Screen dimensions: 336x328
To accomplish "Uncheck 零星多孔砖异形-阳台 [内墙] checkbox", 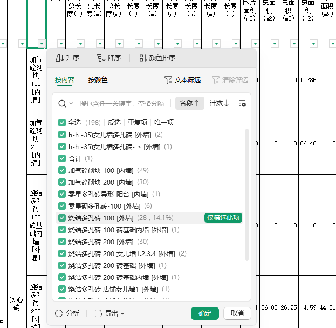I will (62, 195).
